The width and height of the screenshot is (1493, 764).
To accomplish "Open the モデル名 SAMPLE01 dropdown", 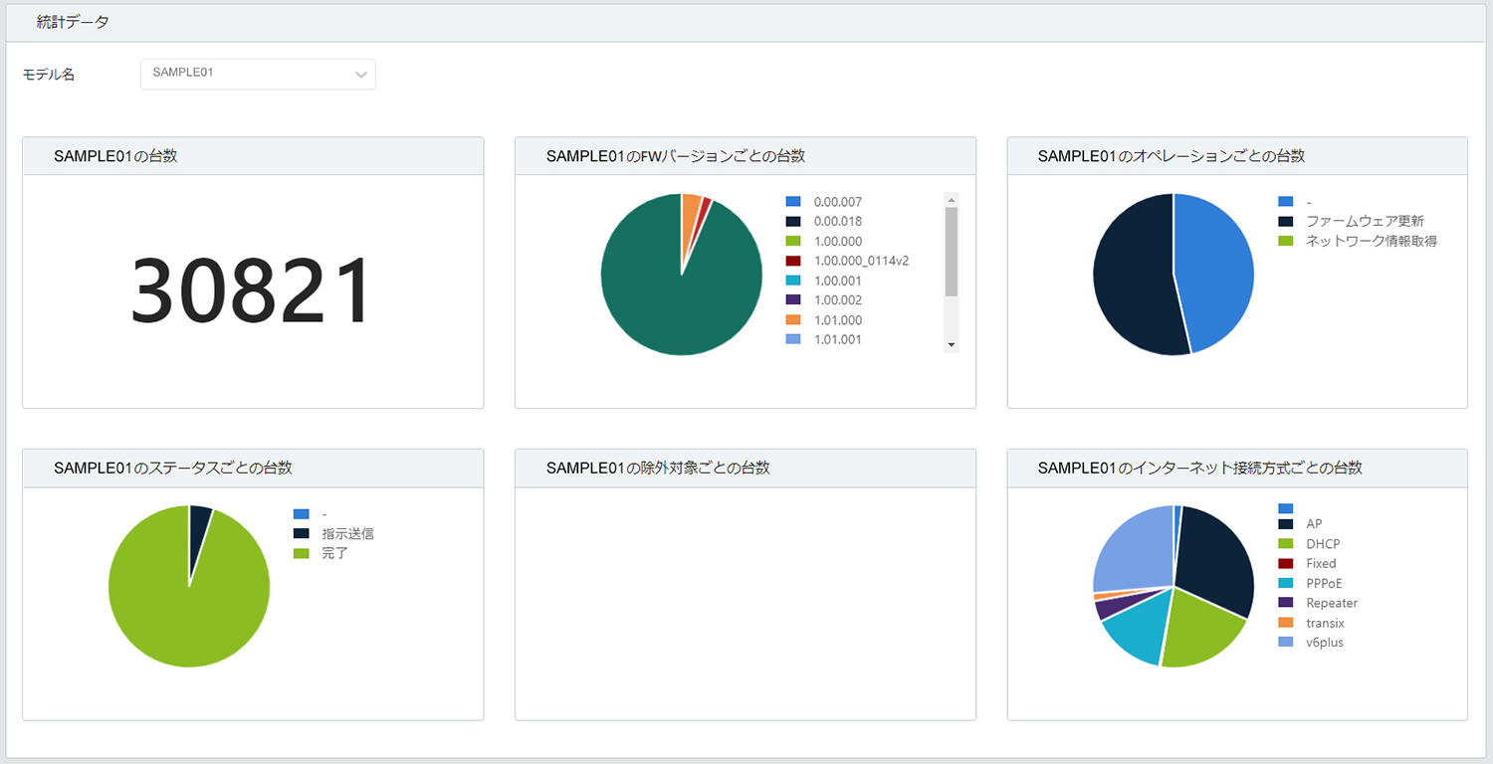I will point(258,74).
